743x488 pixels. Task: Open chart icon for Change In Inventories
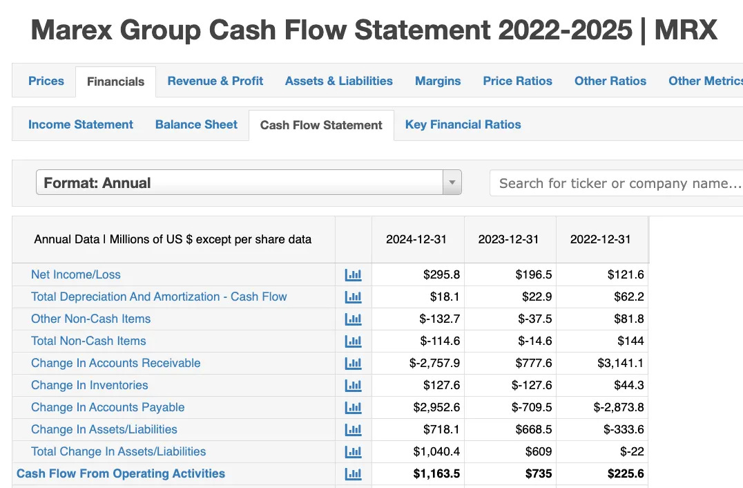[353, 385]
